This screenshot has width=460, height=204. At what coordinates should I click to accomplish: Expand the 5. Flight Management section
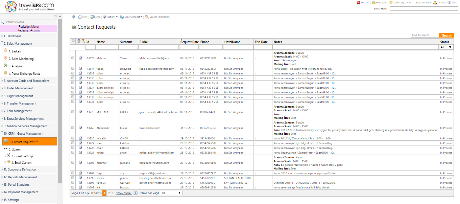pos(29,96)
